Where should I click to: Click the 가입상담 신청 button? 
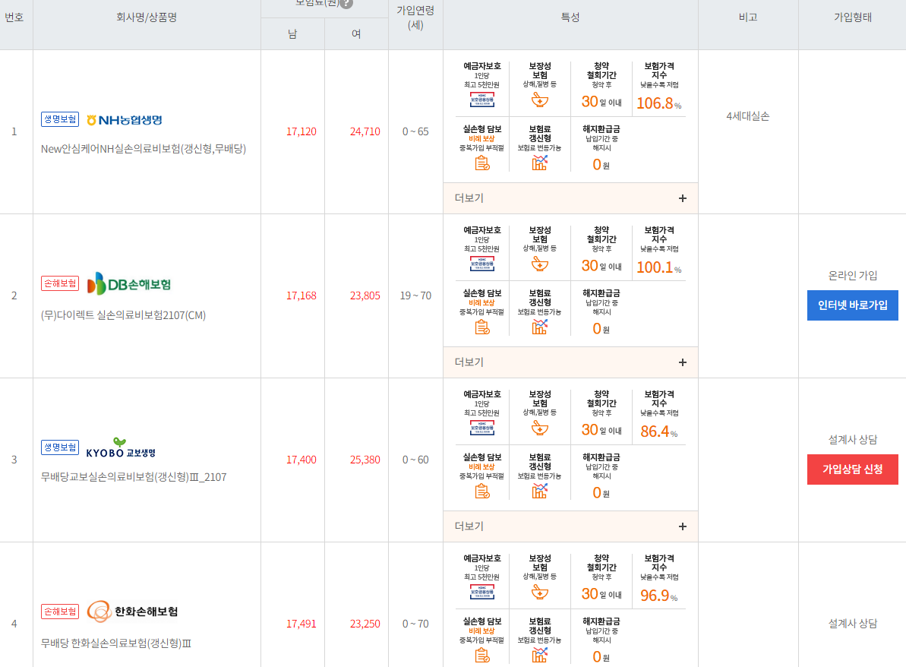click(852, 469)
